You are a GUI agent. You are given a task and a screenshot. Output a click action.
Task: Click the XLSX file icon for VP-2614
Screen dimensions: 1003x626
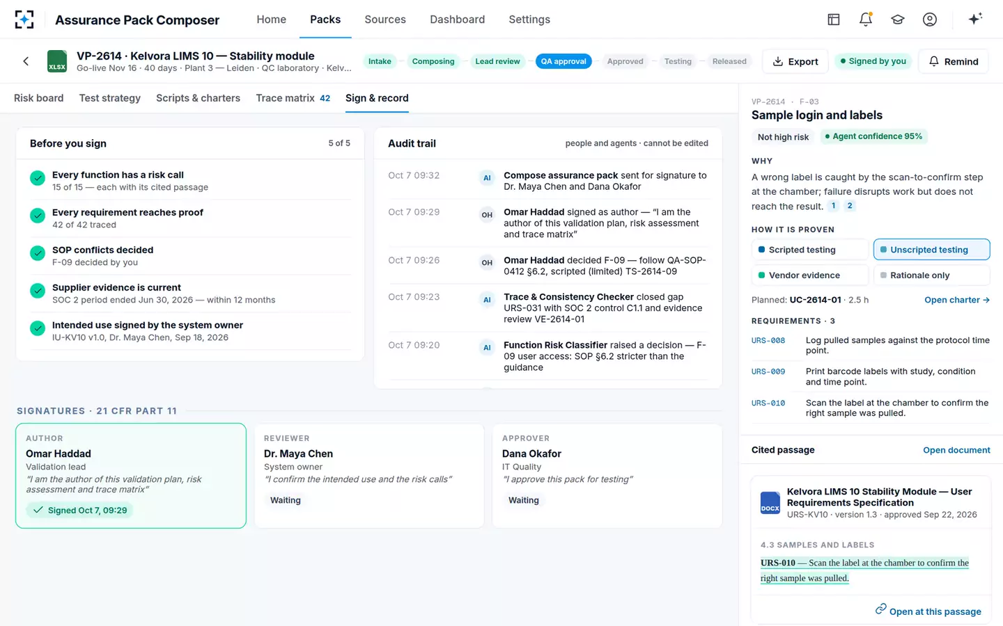[57, 61]
